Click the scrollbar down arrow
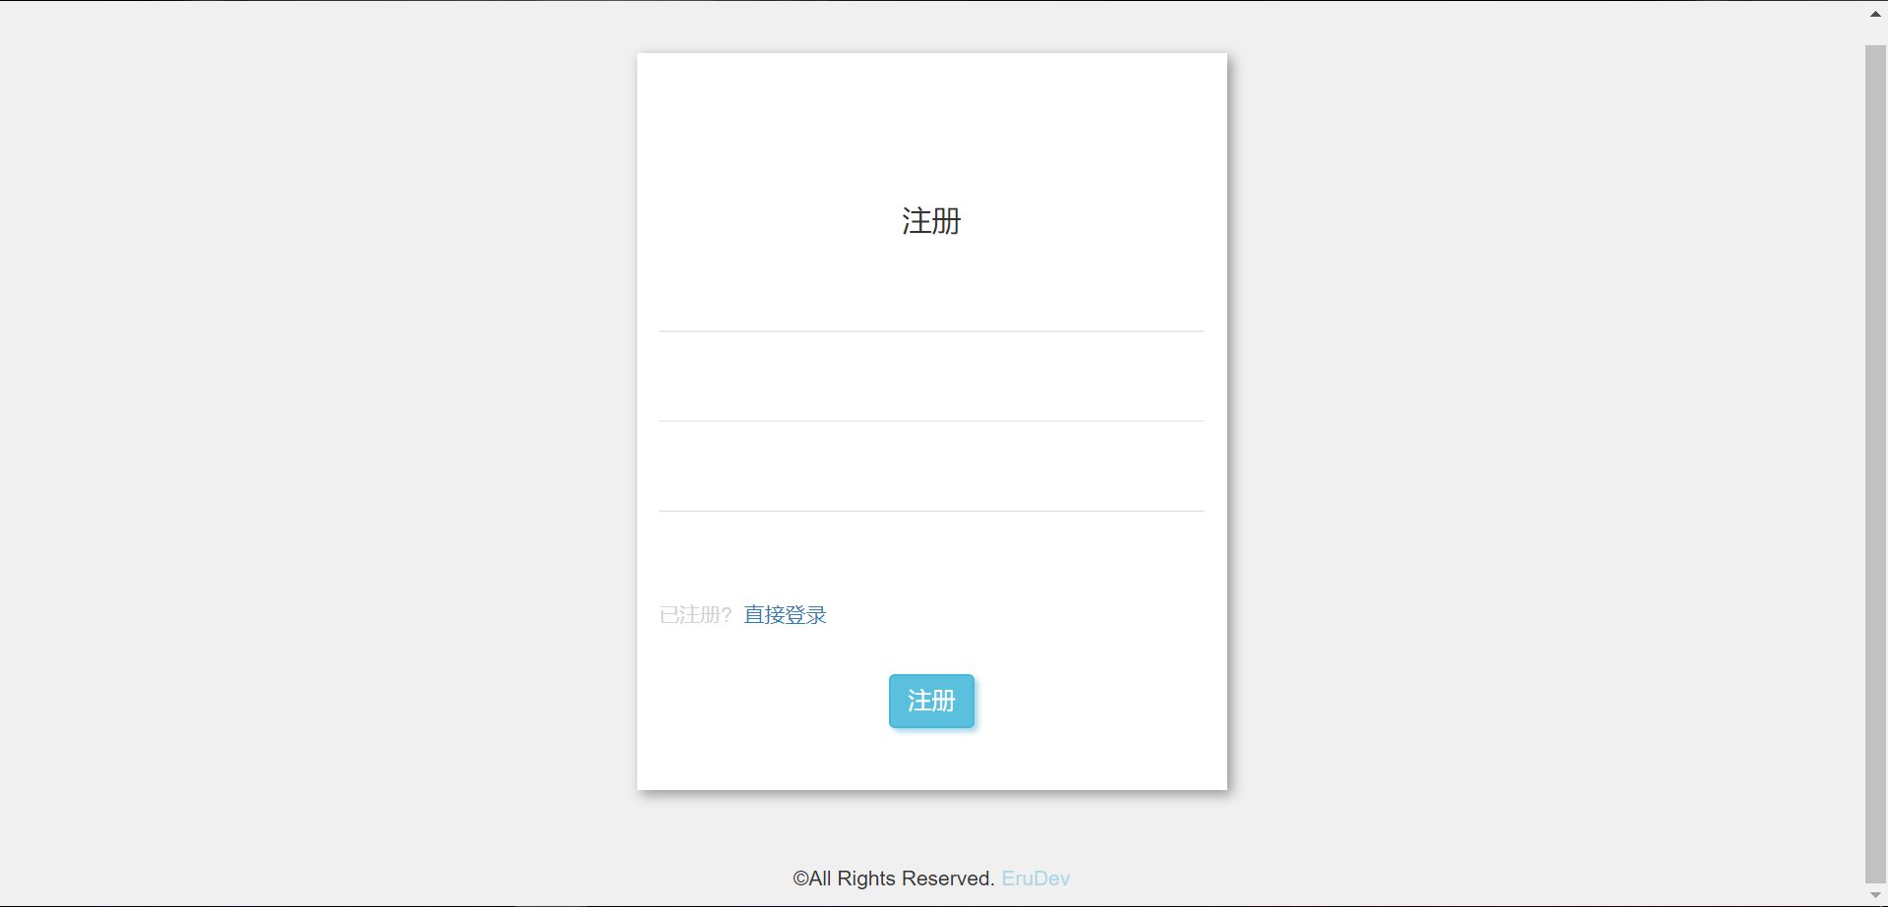The height and width of the screenshot is (907, 1888). 1875,895
